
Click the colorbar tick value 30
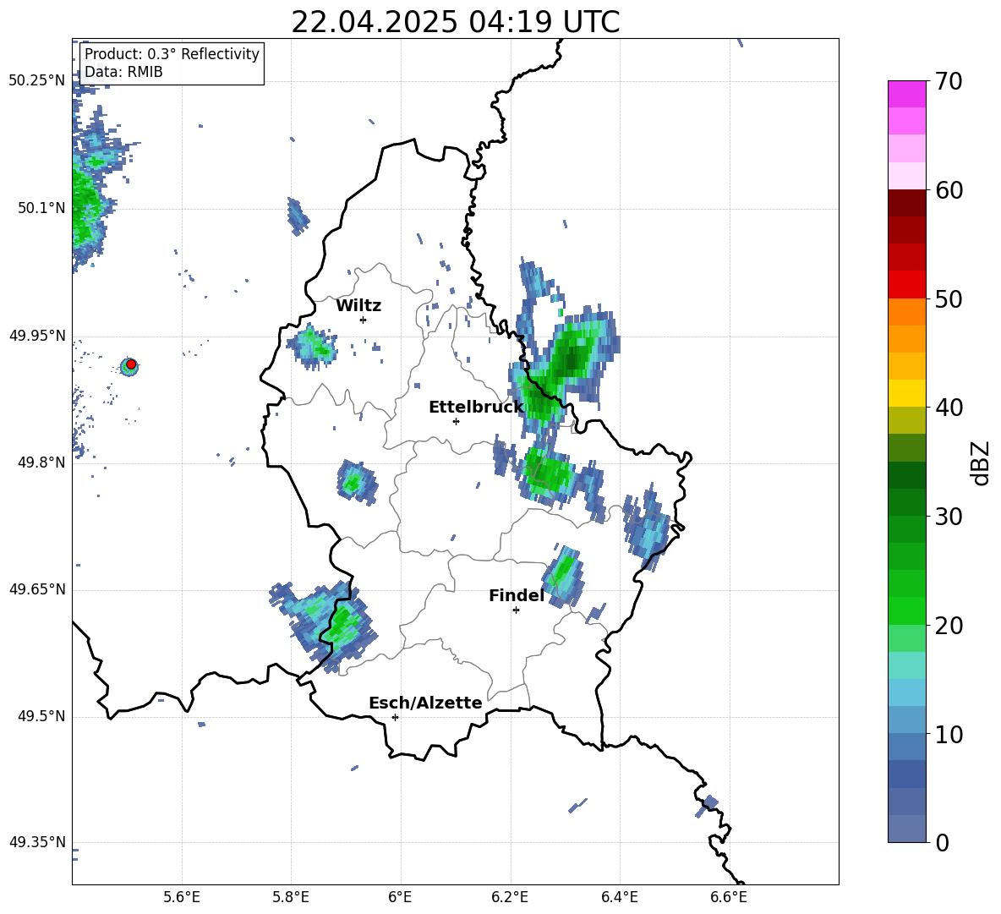pyautogui.click(x=949, y=517)
